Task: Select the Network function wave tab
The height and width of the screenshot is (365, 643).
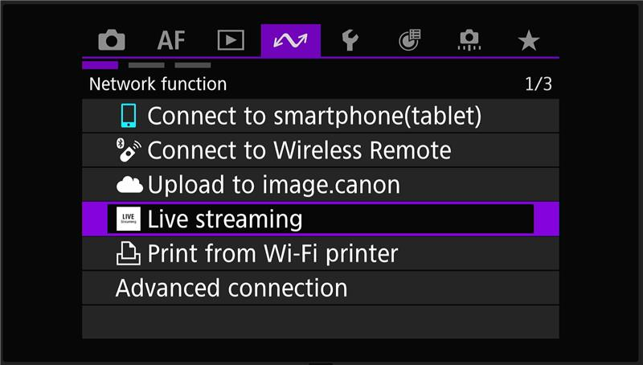Action: pos(291,41)
